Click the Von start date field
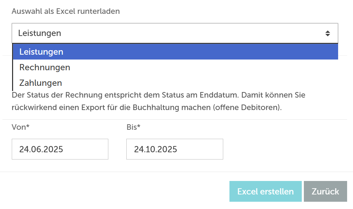 [x=60, y=149]
